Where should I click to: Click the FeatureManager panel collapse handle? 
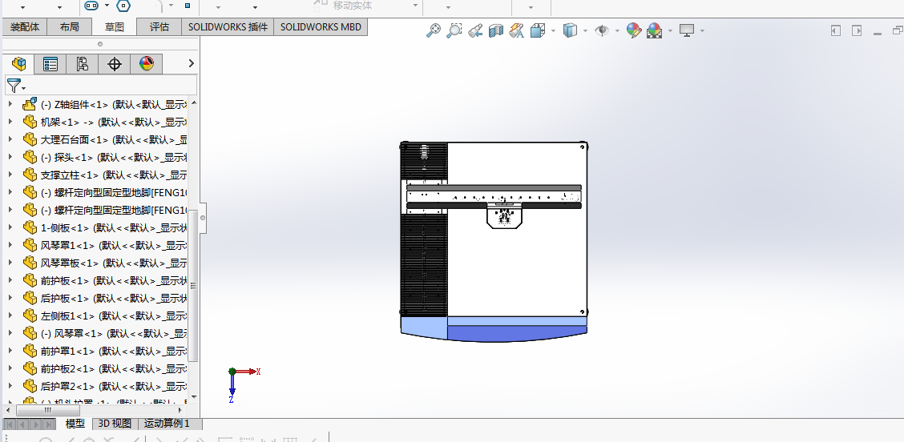tap(203, 218)
